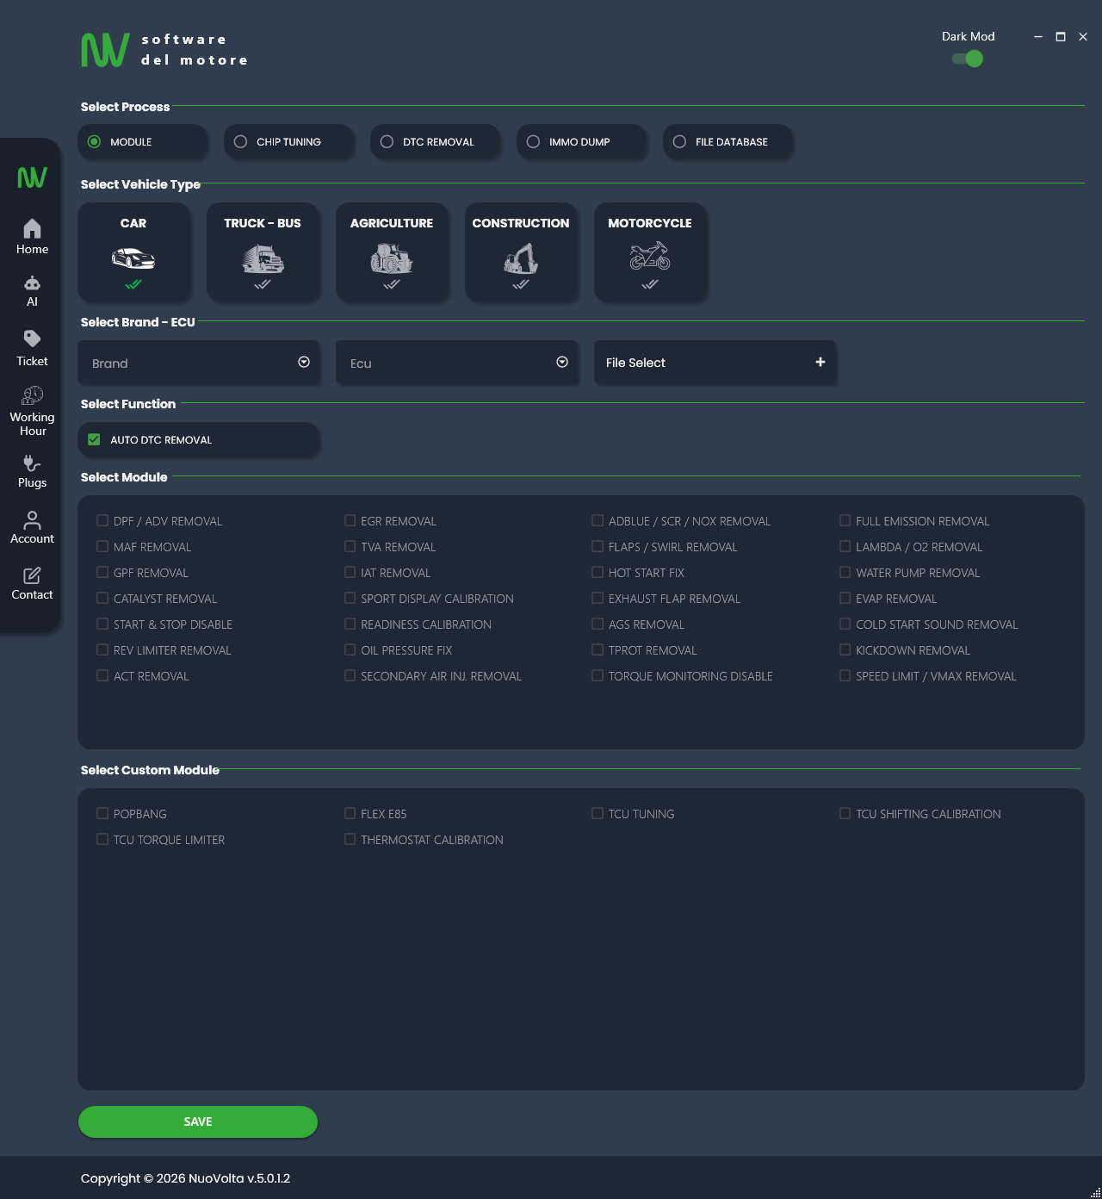The height and width of the screenshot is (1199, 1102).
Task: Add a file via File Select plus button
Action: pyautogui.click(x=820, y=363)
